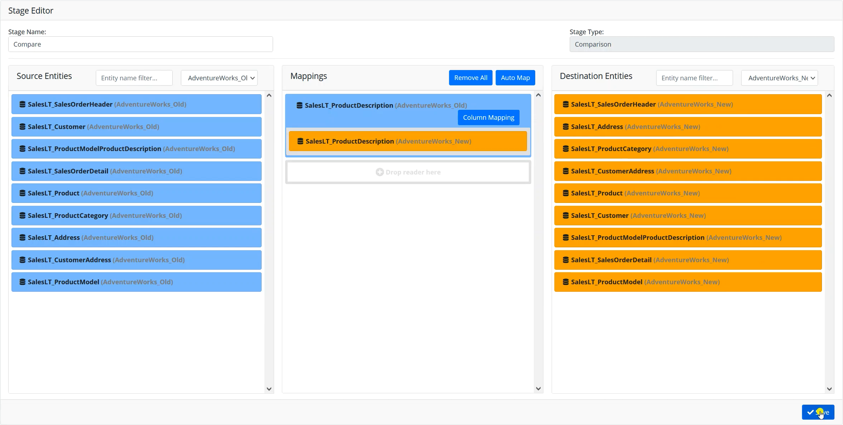The image size is (843, 425).
Task: Click database icon of source SalesLT_ProductCategory
Action: 22,215
